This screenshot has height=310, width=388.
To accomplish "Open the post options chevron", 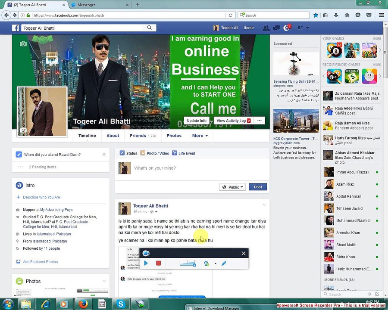I will tap(264, 205).
